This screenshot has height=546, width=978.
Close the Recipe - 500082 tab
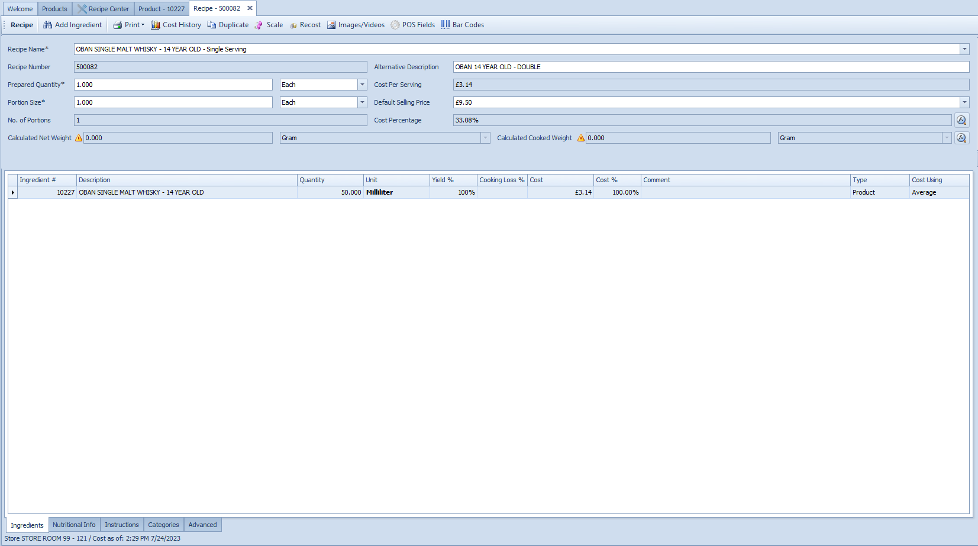click(250, 8)
